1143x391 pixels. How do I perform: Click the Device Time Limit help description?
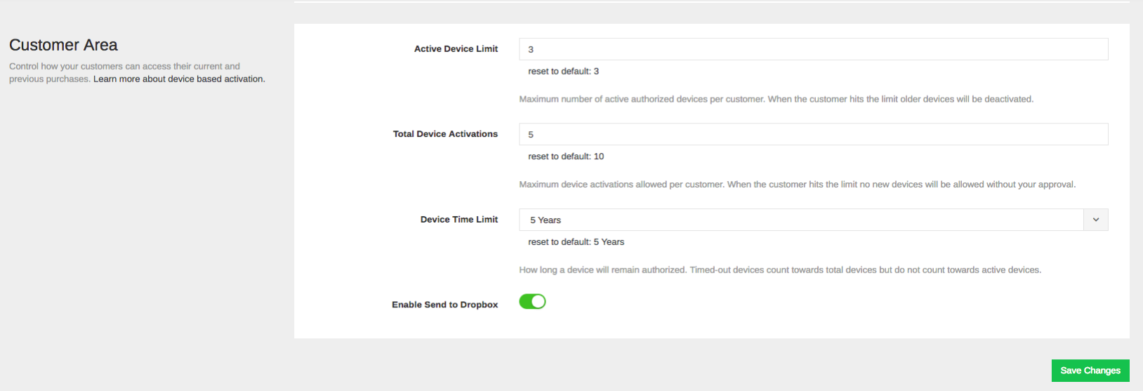click(780, 270)
